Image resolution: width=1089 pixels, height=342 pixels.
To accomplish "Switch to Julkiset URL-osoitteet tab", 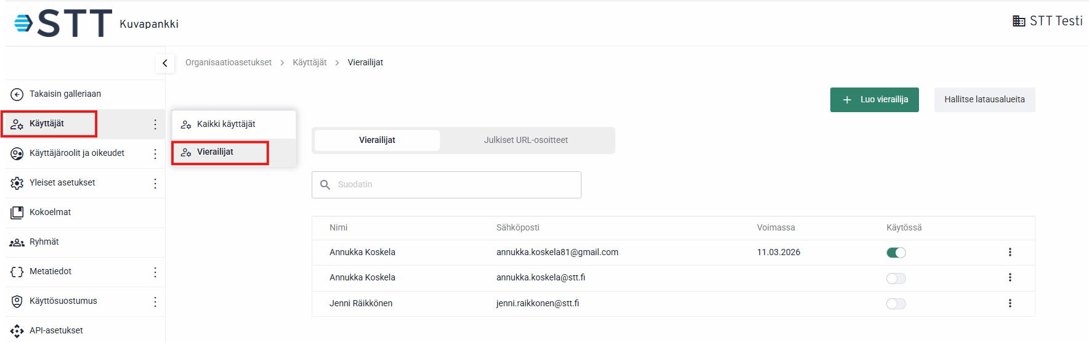I will click(x=525, y=140).
